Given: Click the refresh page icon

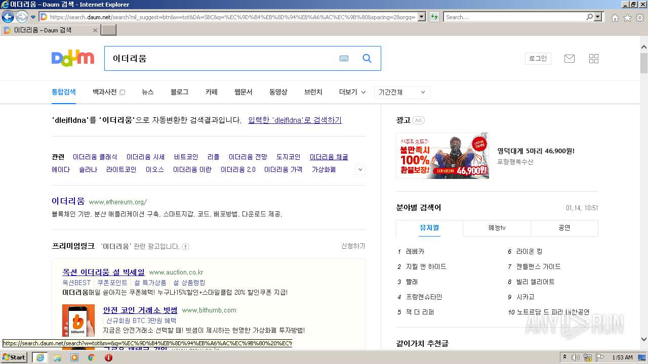Looking at the screenshot, I should click(434, 17).
